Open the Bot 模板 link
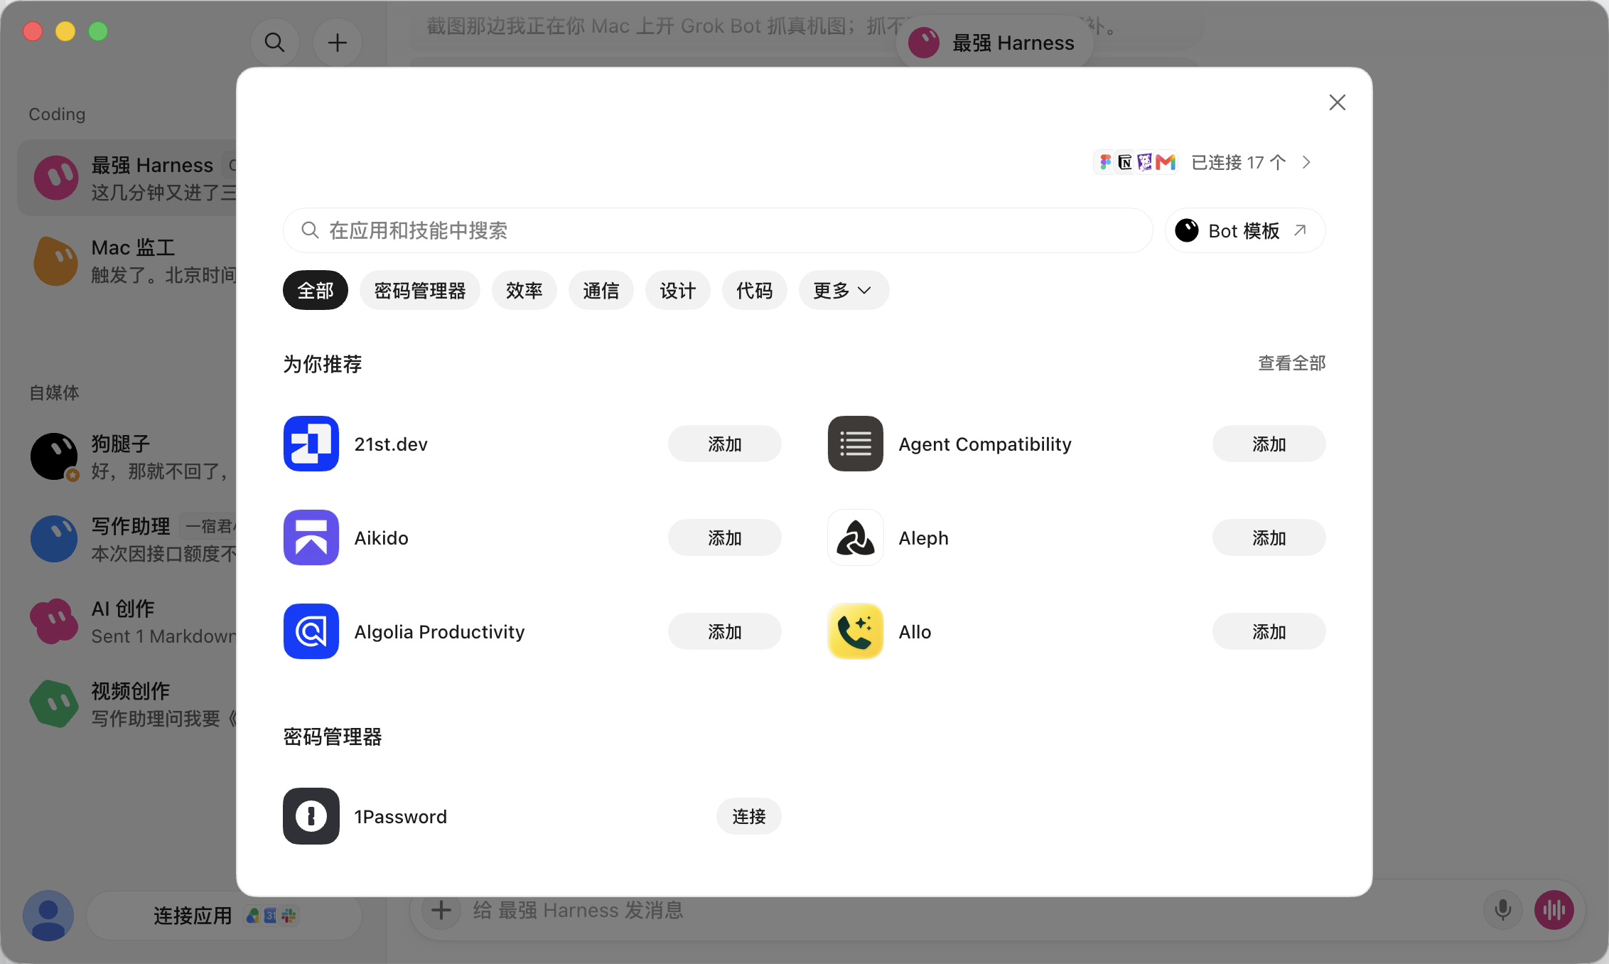 tap(1245, 230)
